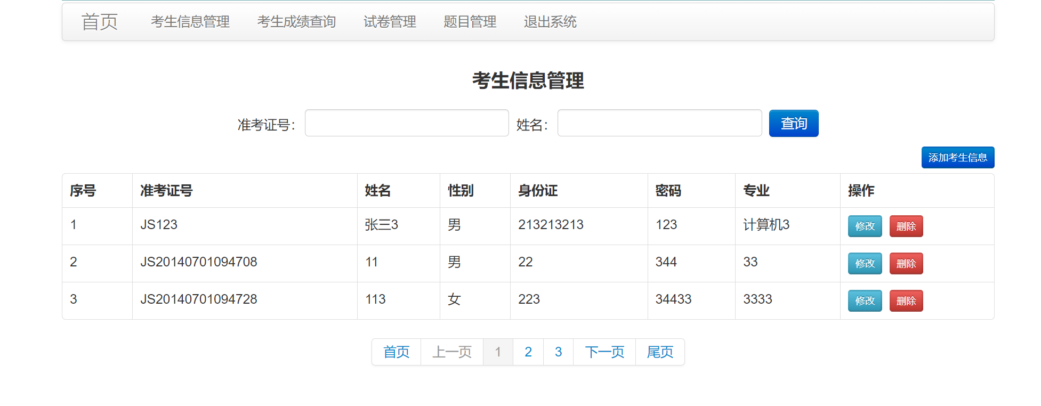Jump to page 3 in pagination
The image size is (1041, 406).
click(559, 352)
